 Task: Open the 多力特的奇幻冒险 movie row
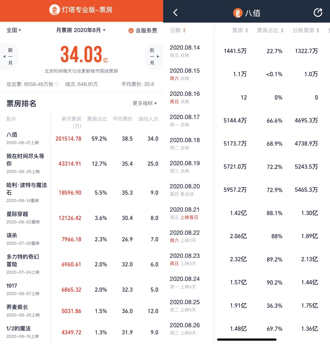tap(82, 264)
